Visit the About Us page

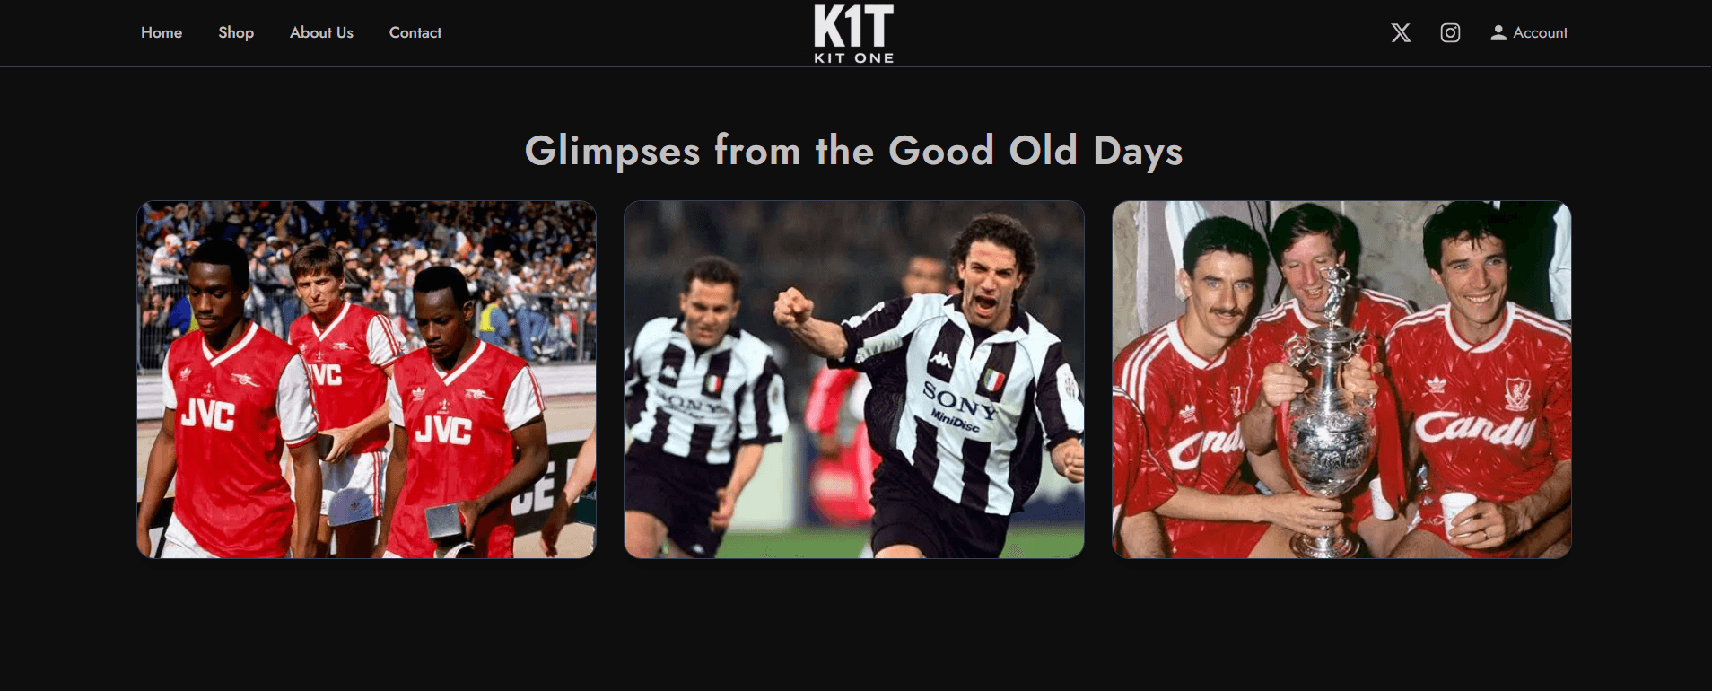click(x=321, y=32)
